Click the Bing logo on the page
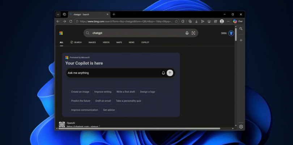The height and width of the screenshot is (145, 293). pos(61,33)
